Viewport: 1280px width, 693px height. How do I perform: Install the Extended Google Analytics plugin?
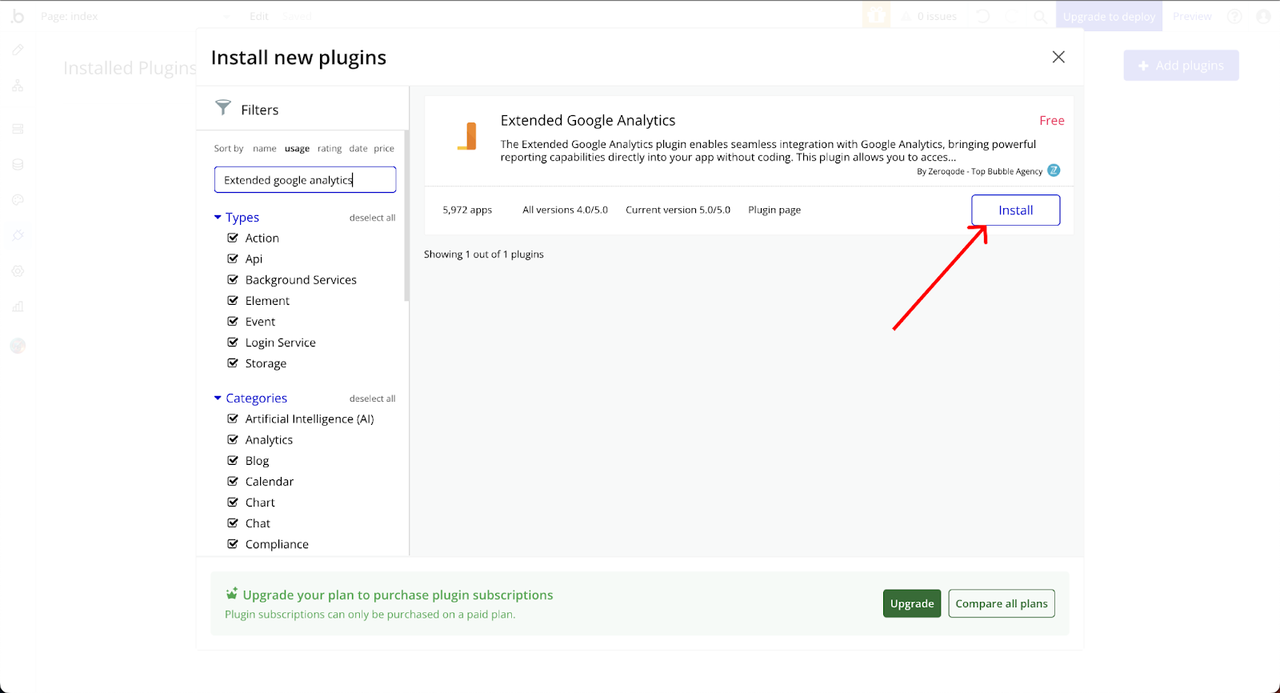coord(1016,210)
